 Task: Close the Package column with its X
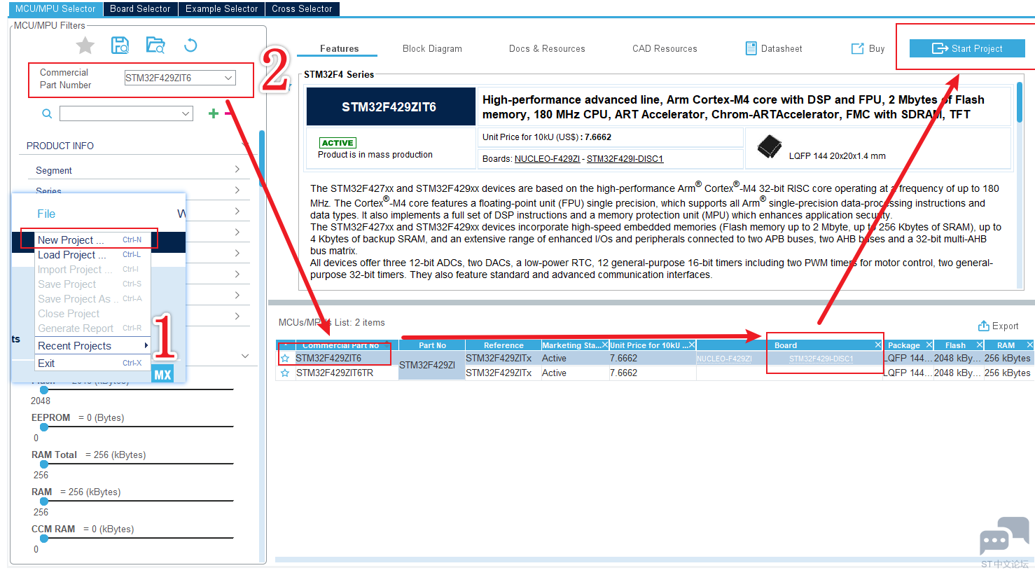point(929,345)
